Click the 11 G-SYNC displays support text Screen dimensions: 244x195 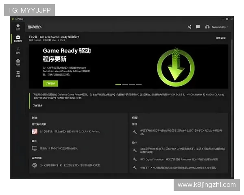(59, 149)
